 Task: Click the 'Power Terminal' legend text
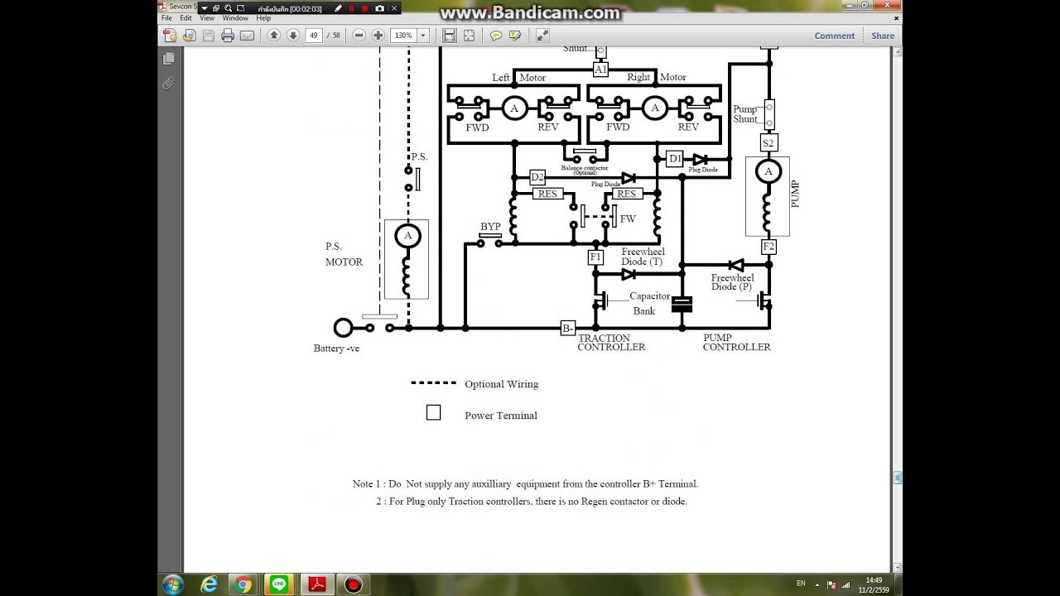[x=500, y=416]
